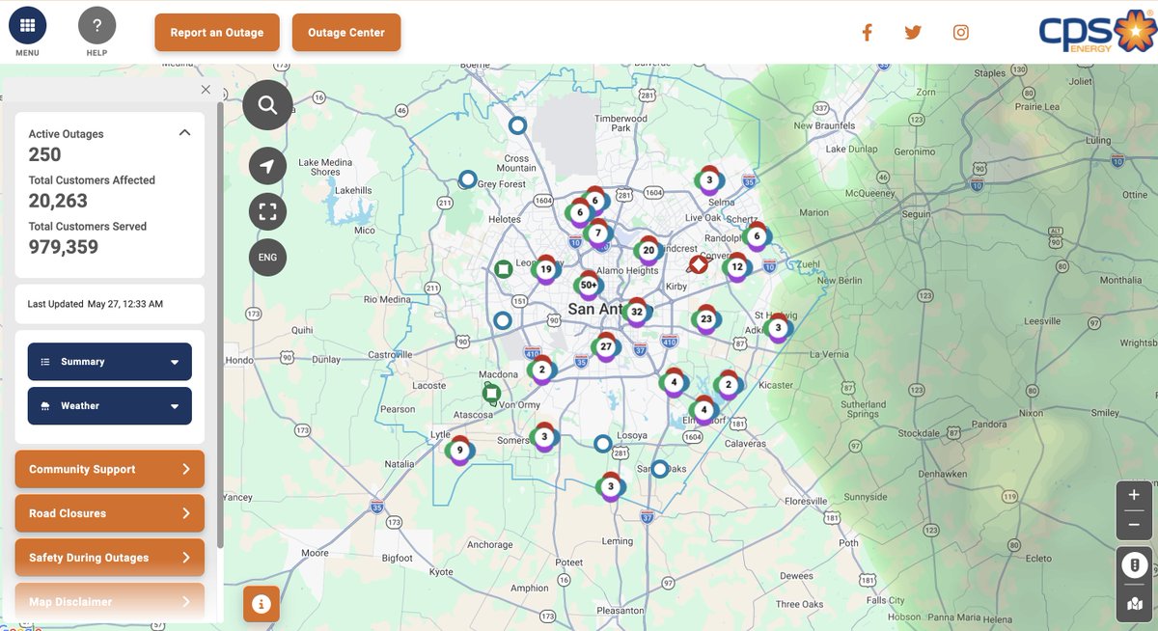Viewport: 1158px width, 631px height.
Task: Select blue circle marker above Cross Mountain
Action: [x=517, y=124]
